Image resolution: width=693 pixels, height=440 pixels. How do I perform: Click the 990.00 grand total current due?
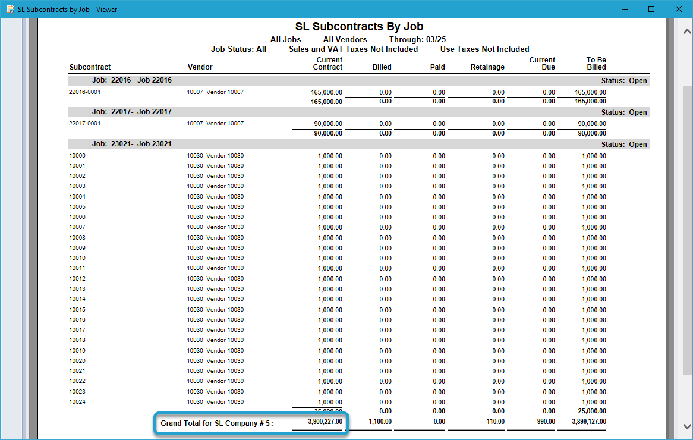click(x=546, y=422)
